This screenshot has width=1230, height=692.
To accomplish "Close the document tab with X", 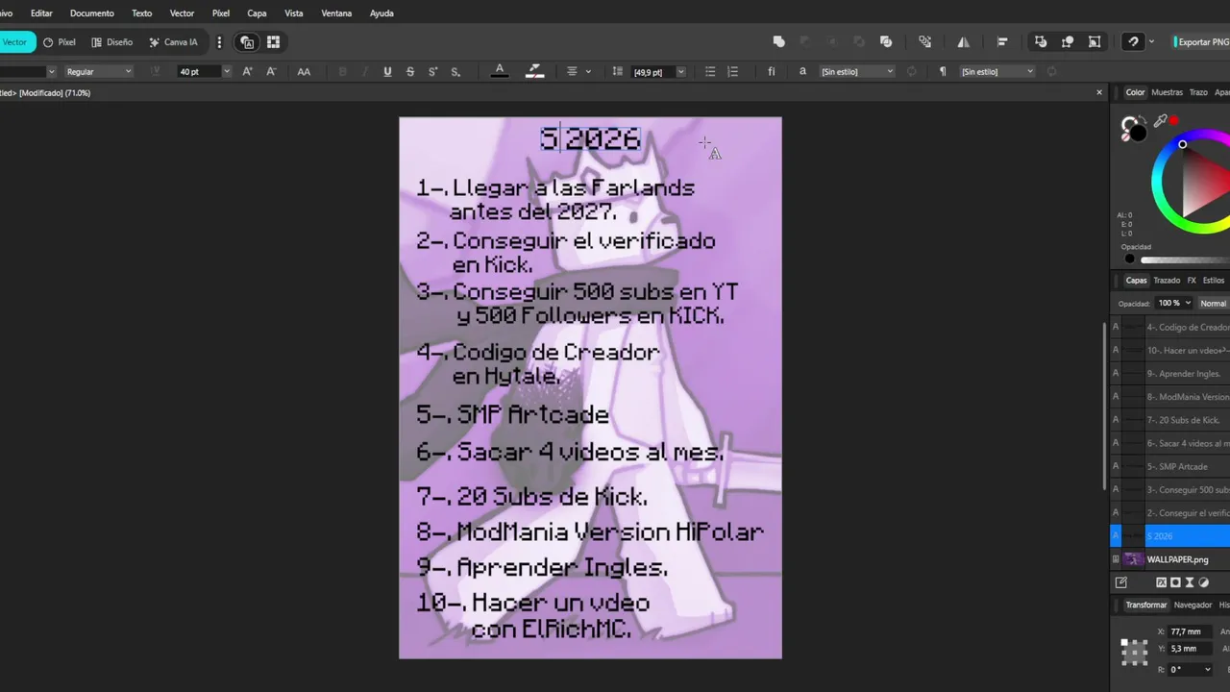I will [1099, 92].
